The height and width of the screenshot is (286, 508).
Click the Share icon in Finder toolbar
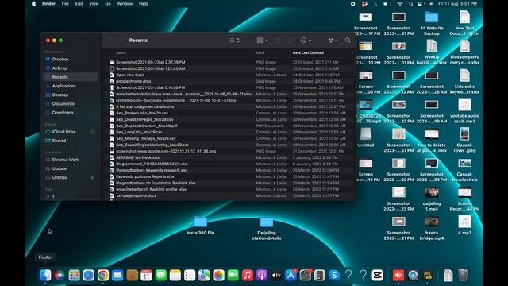coord(278,41)
